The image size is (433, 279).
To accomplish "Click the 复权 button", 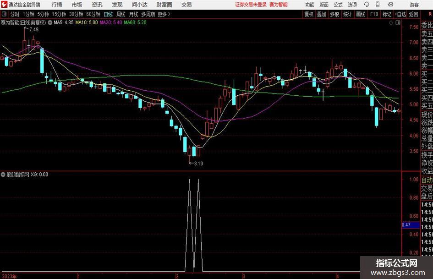I will (x=309, y=14).
